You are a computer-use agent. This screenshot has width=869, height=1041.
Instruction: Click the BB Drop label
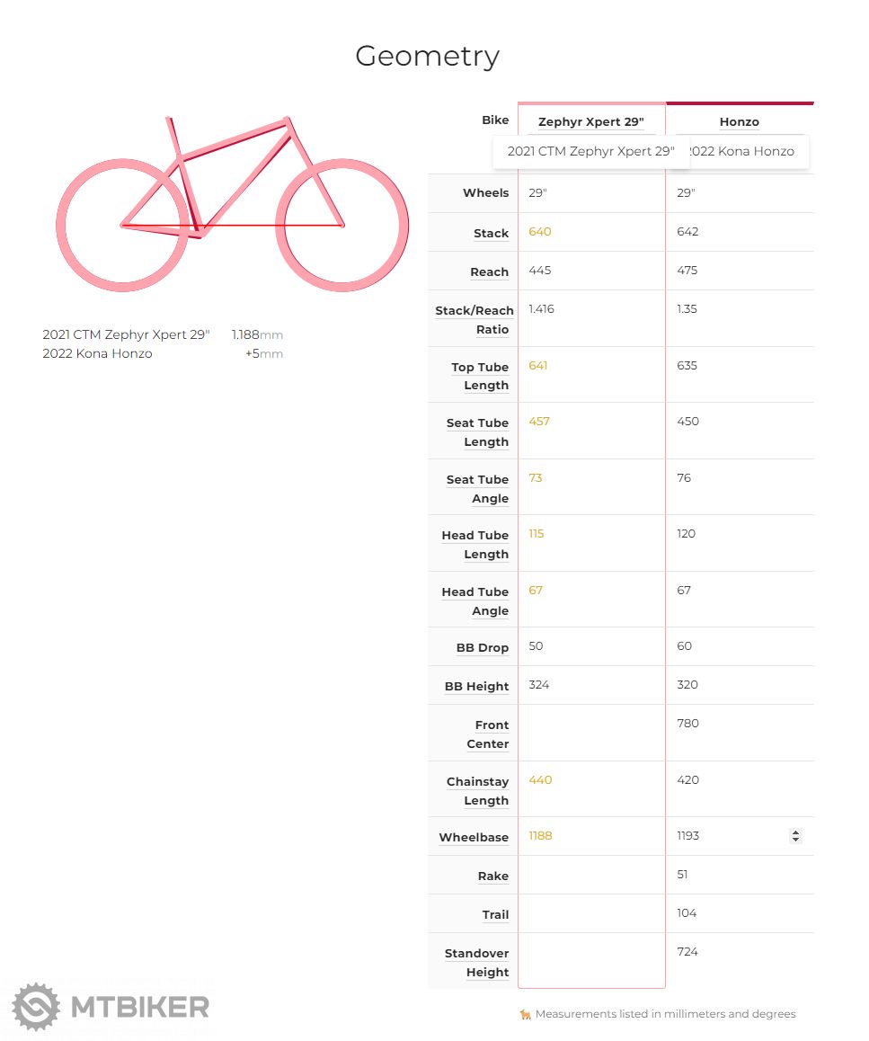(x=482, y=647)
